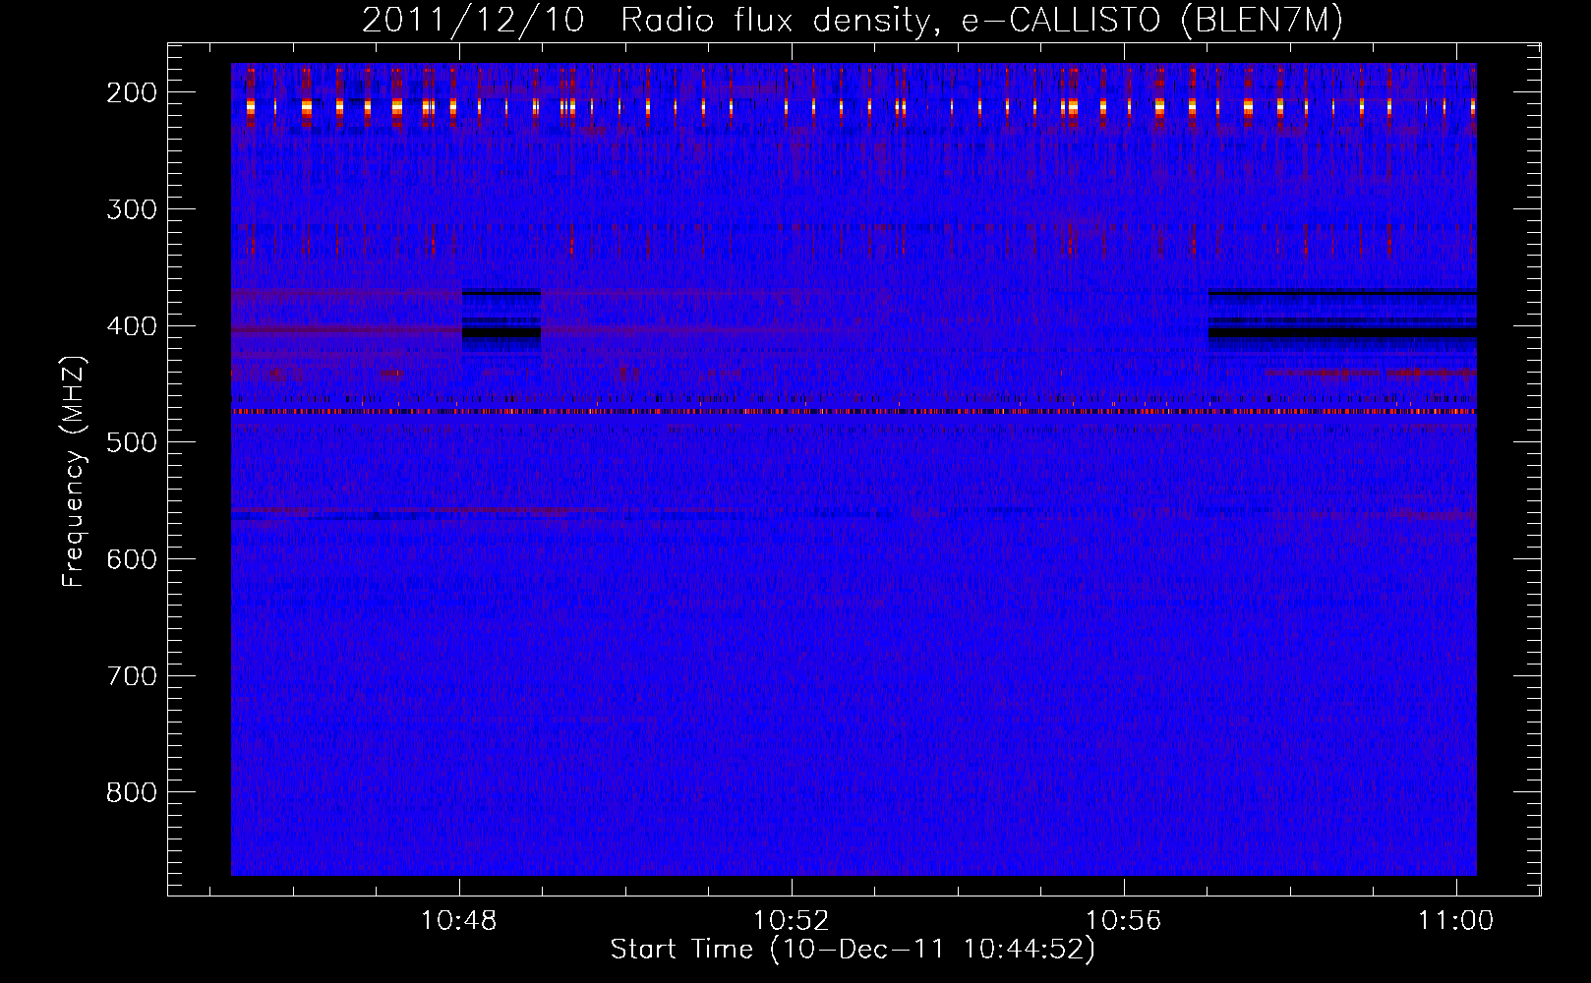Select the 200 frequency tick label
This screenshot has height=983, width=1591.
pyautogui.click(x=131, y=92)
